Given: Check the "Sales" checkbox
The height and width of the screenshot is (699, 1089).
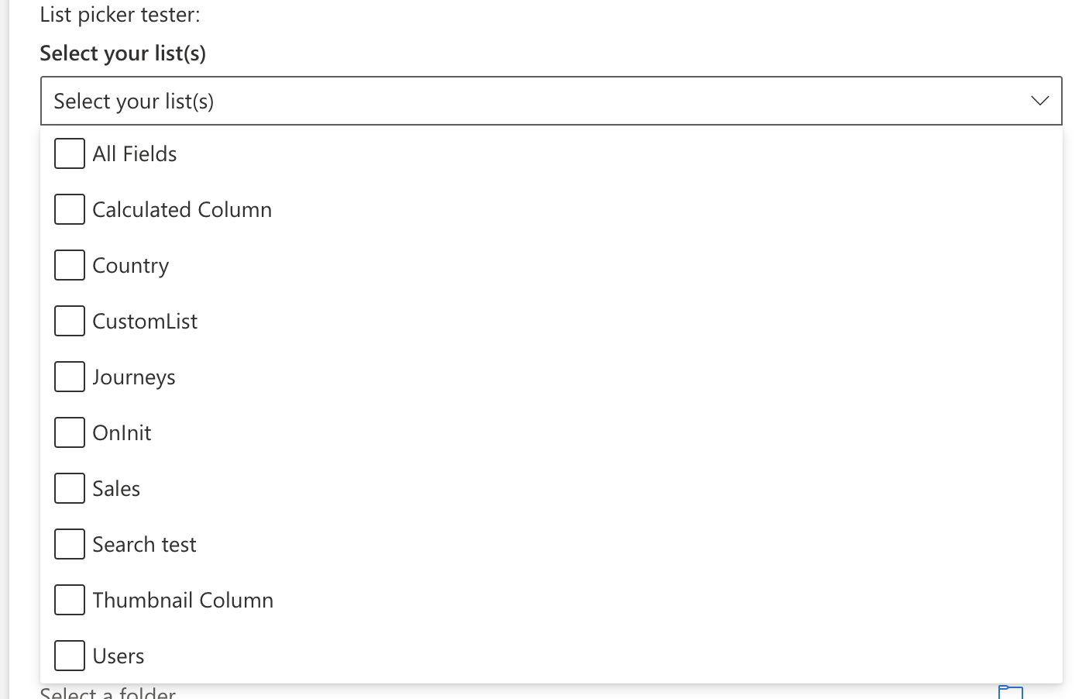Looking at the screenshot, I should [x=69, y=487].
